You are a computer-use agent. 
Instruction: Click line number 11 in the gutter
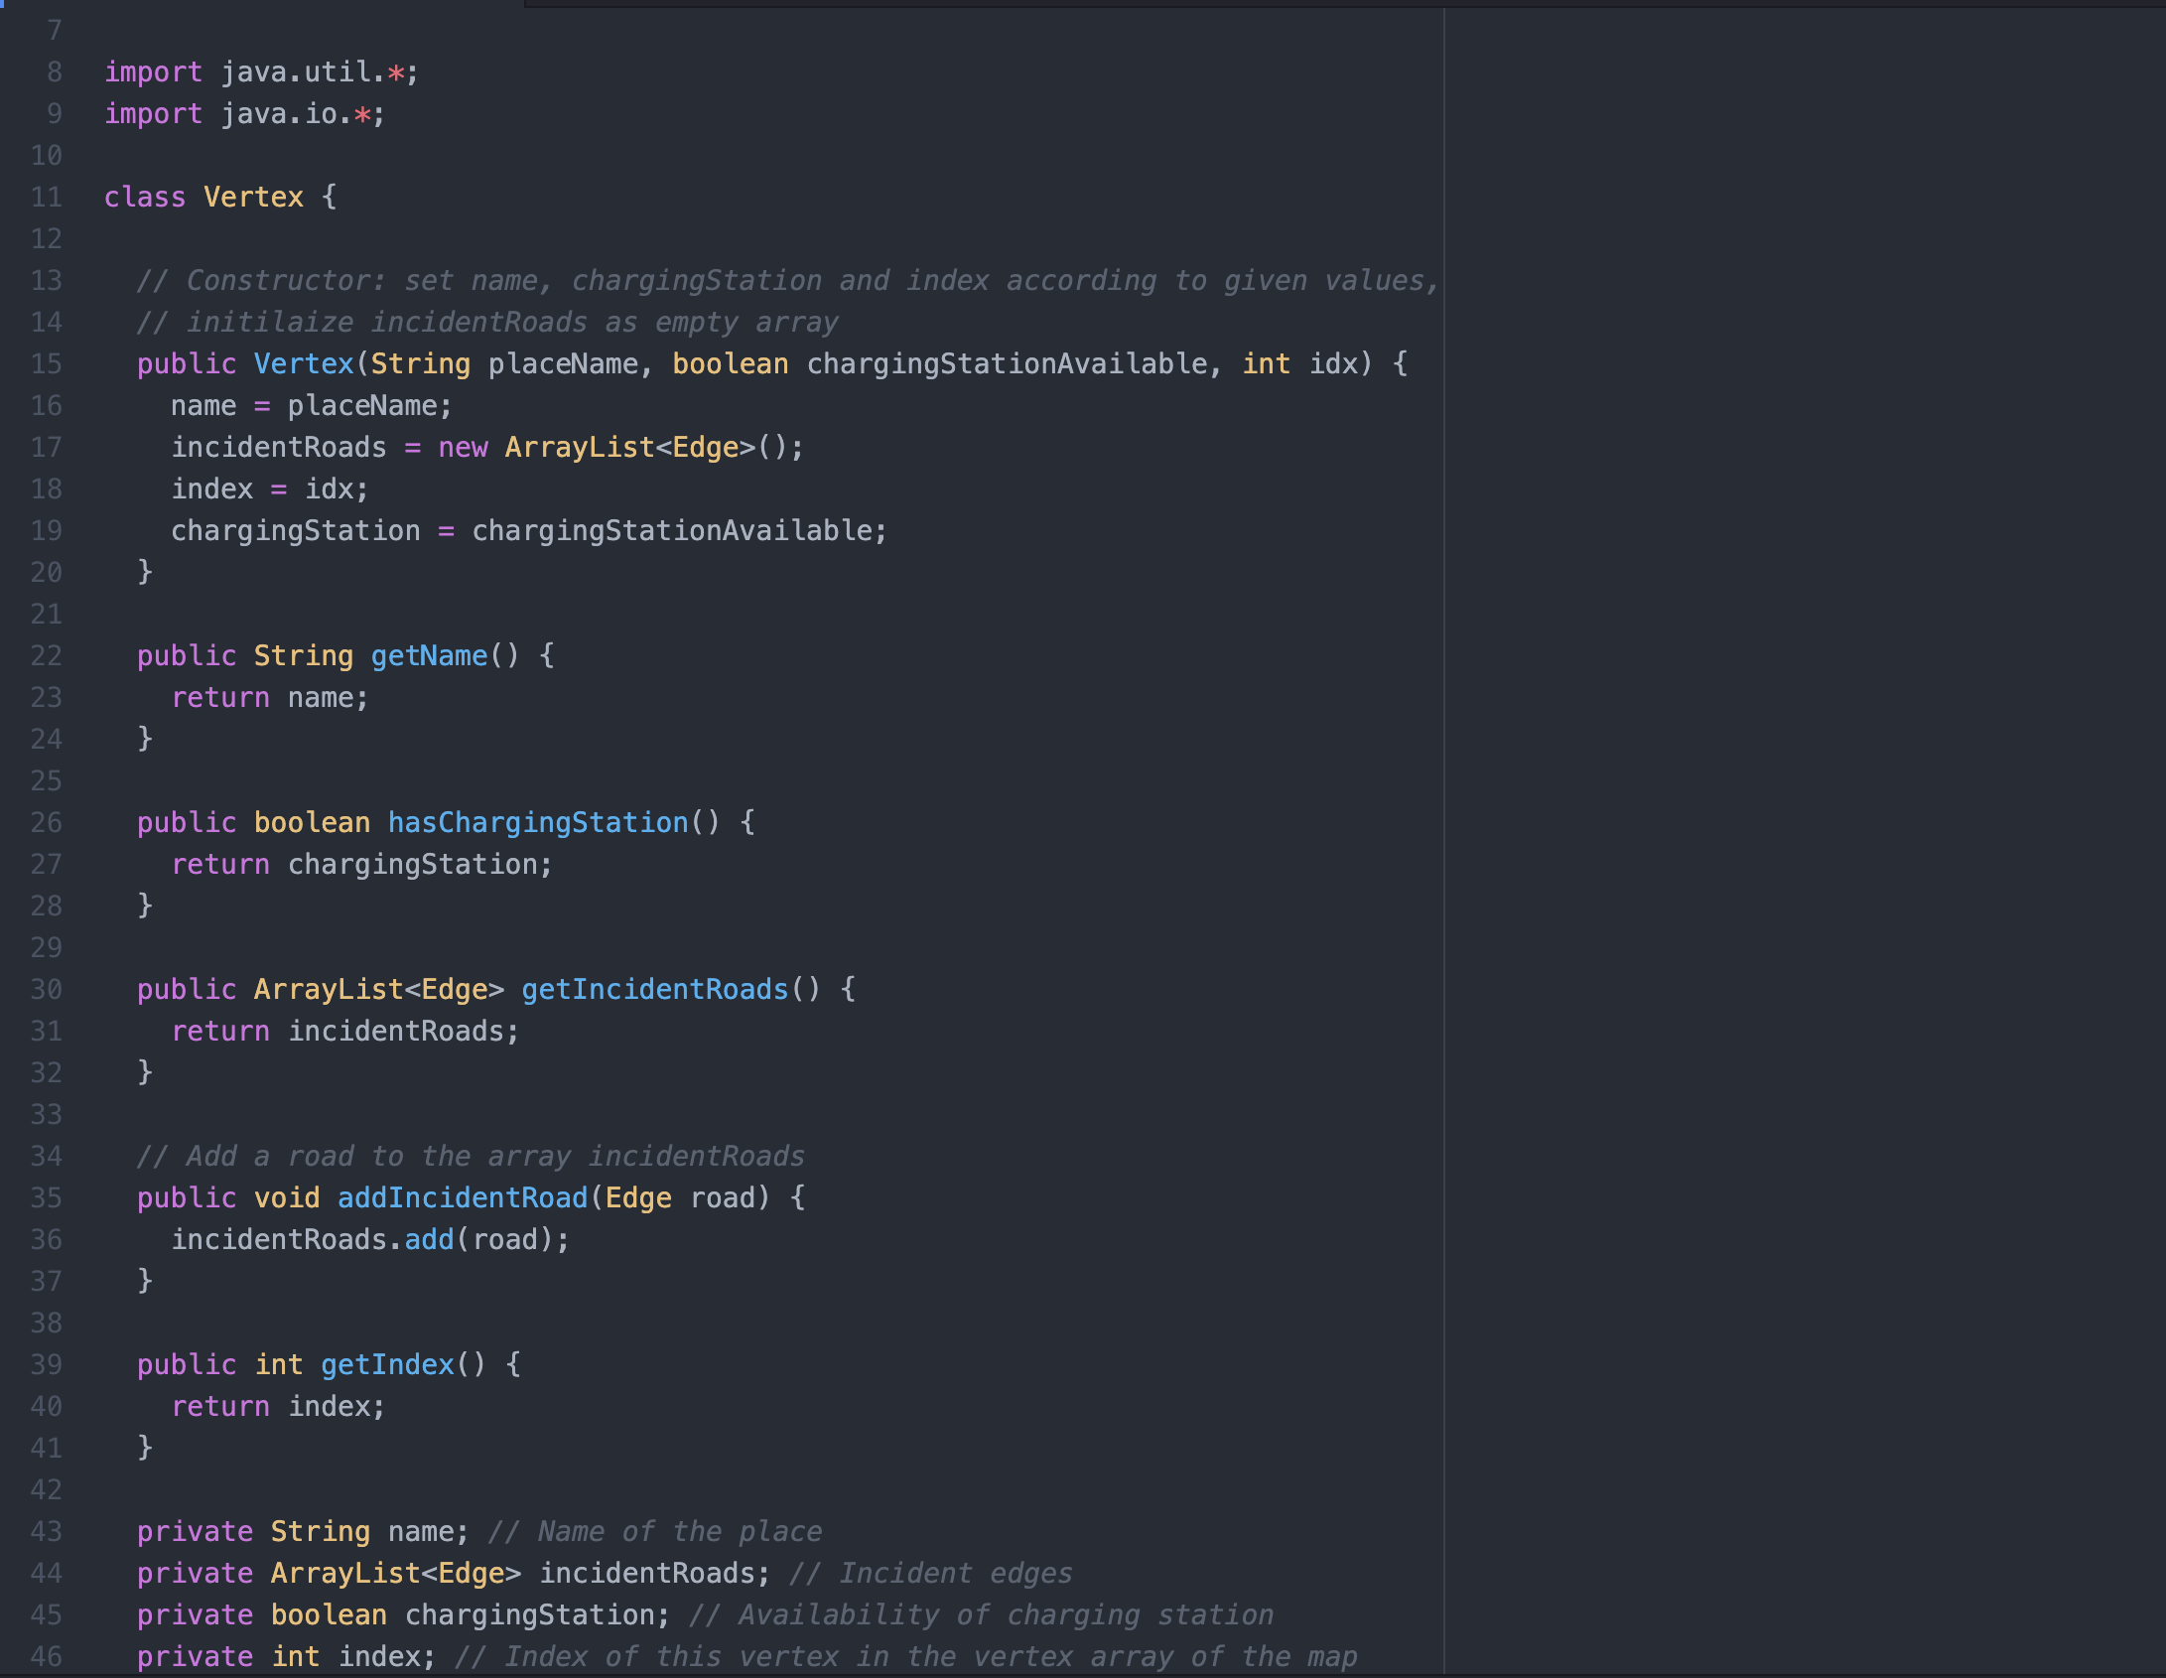pyautogui.click(x=46, y=198)
